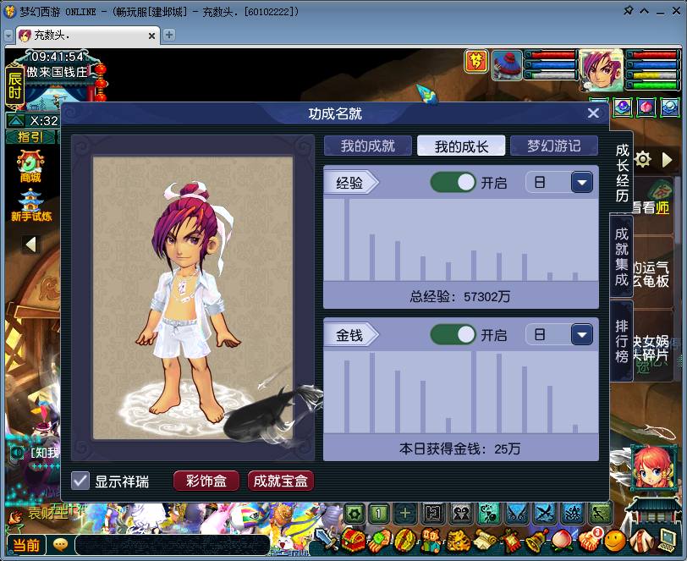Click the 本日获得金钱: 25万 text
The height and width of the screenshot is (561, 687).
pyautogui.click(x=459, y=448)
